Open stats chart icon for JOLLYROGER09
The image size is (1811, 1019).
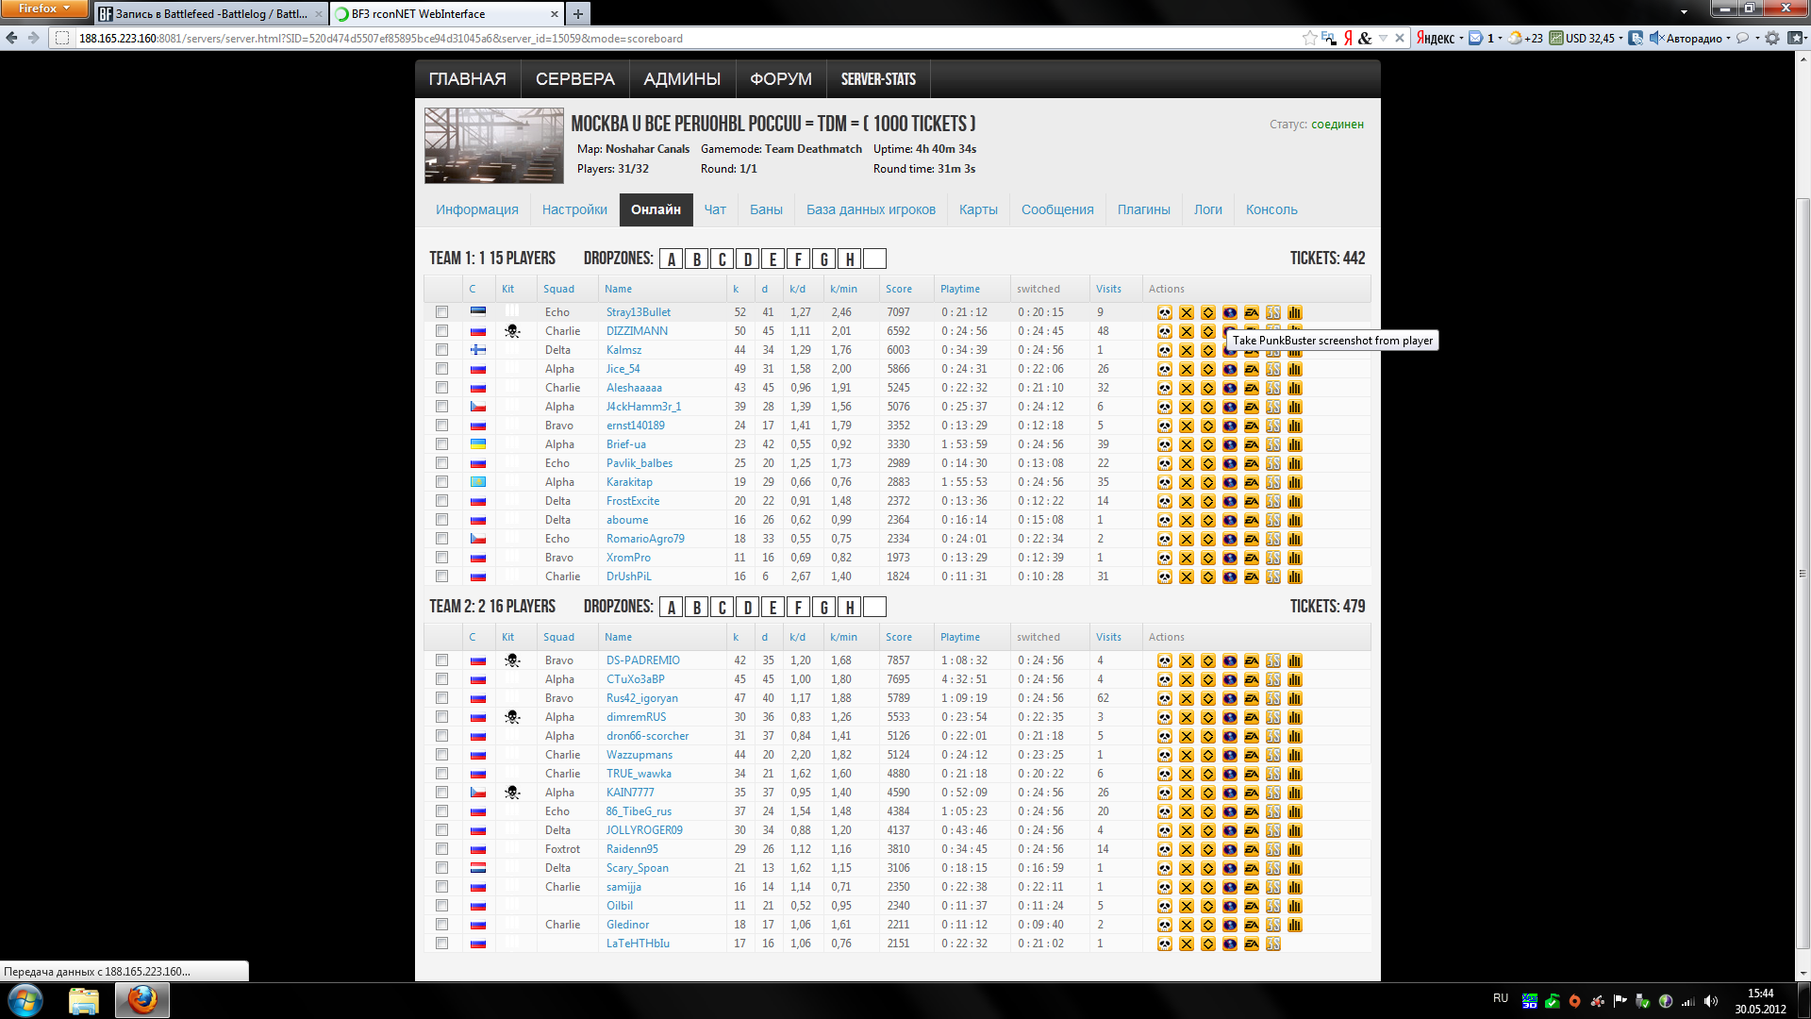click(1295, 831)
